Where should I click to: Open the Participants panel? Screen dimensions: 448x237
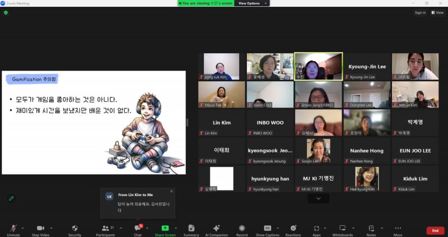(x=105, y=229)
